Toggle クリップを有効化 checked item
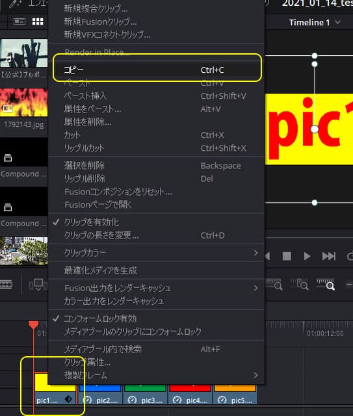This screenshot has height=416, width=353. 157,222
